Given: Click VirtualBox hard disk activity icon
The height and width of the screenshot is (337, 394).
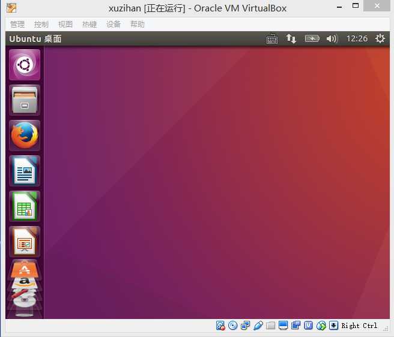Looking at the screenshot, I should point(220,326).
